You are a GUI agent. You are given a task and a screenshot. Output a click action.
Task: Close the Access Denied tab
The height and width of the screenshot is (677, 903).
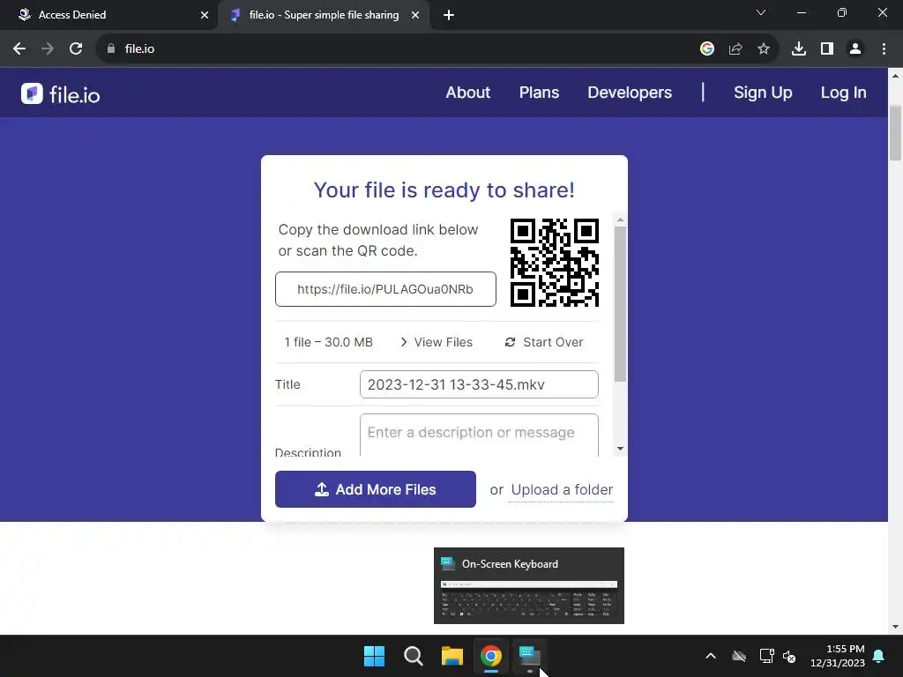pos(205,16)
